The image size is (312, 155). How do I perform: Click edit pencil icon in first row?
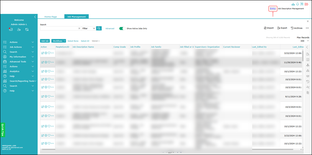point(42,53)
